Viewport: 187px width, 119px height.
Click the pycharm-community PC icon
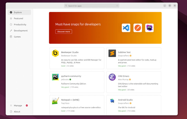(55, 77)
